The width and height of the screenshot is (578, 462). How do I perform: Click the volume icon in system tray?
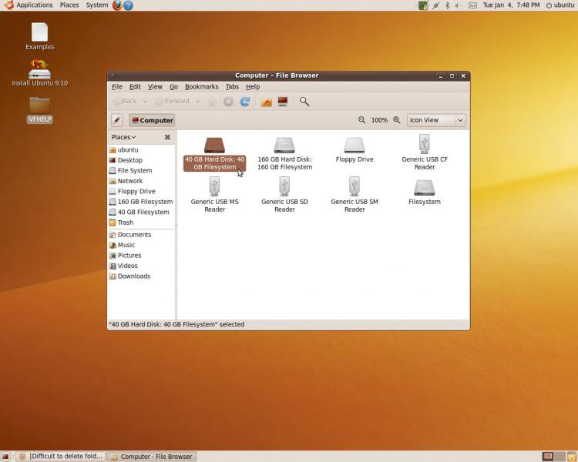pos(459,5)
